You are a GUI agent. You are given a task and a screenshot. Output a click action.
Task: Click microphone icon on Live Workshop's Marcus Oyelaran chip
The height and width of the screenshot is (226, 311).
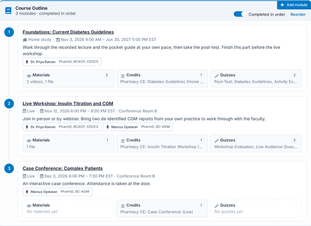pyautogui.click(x=107, y=127)
